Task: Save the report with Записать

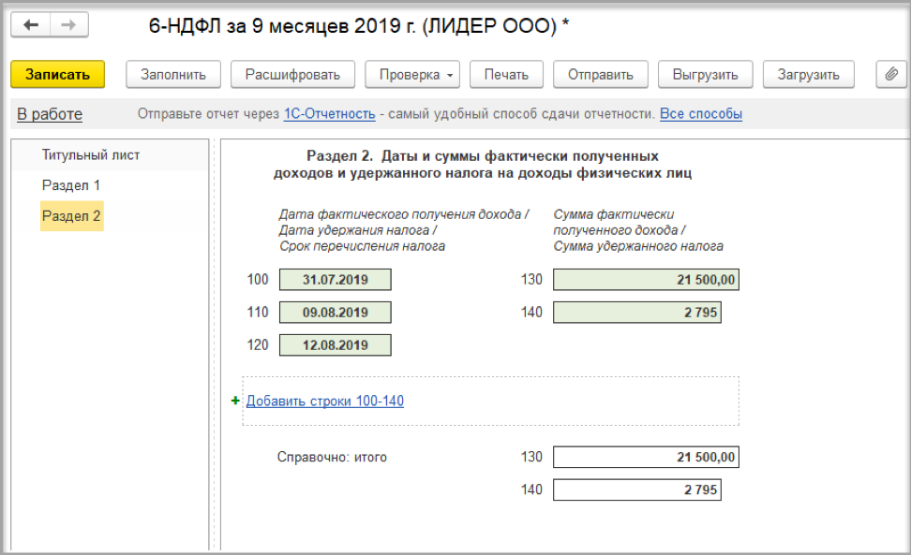Action: [x=57, y=74]
